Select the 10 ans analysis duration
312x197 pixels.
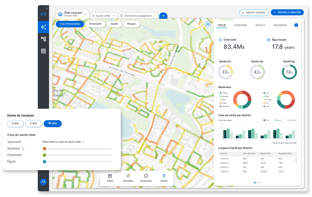(52, 123)
